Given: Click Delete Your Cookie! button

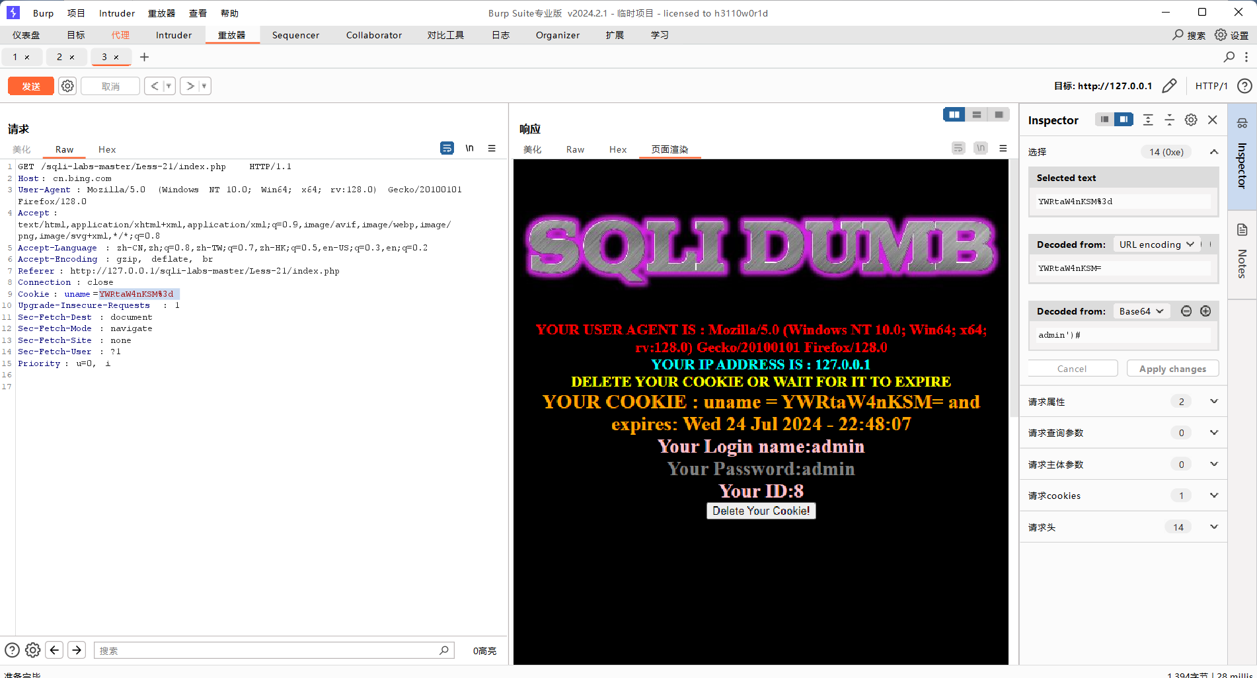Looking at the screenshot, I should click(x=761, y=511).
